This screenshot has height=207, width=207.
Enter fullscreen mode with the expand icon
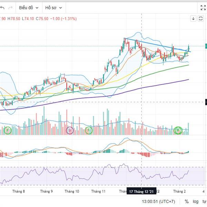click(203, 8)
